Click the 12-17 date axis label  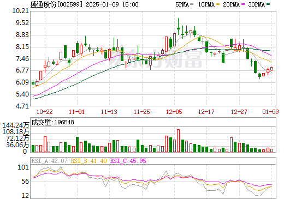(206, 112)
